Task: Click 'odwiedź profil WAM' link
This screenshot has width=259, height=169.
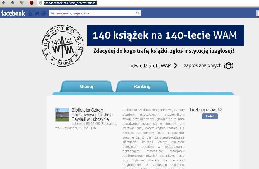Action: click(150, 66)
